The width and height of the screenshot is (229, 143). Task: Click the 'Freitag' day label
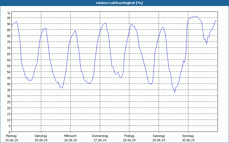(x=129, y=136)
